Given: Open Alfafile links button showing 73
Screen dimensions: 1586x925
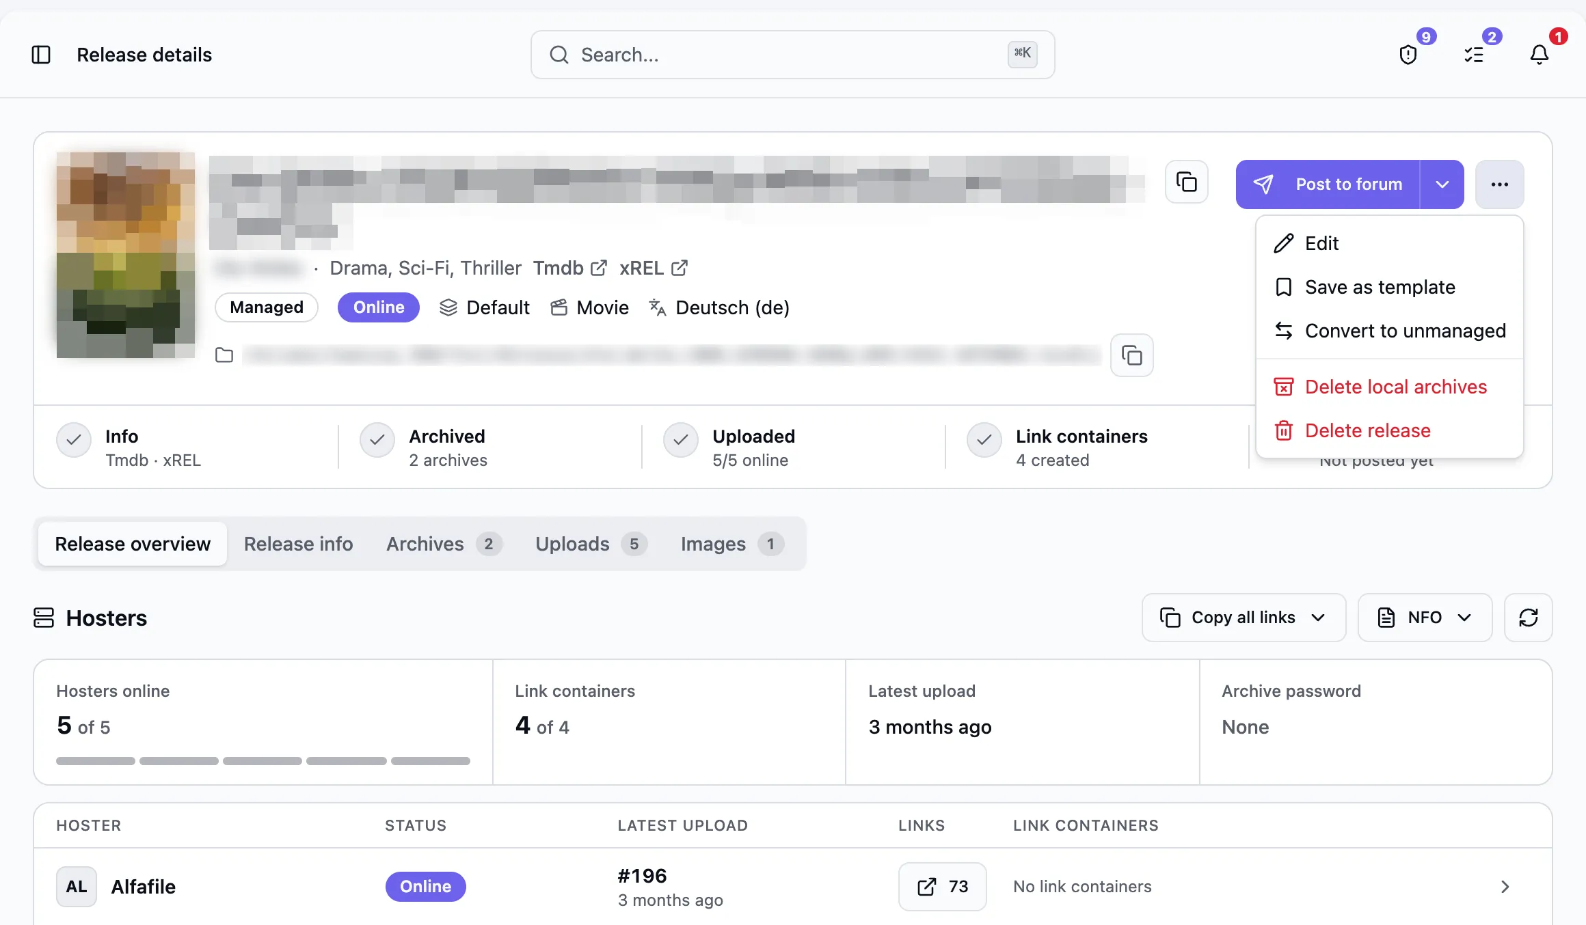Looking at the screenshot, I should 943,887.
